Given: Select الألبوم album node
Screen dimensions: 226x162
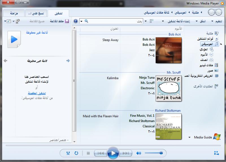Looking at the screenshot, I should click(x=207, y=55).
